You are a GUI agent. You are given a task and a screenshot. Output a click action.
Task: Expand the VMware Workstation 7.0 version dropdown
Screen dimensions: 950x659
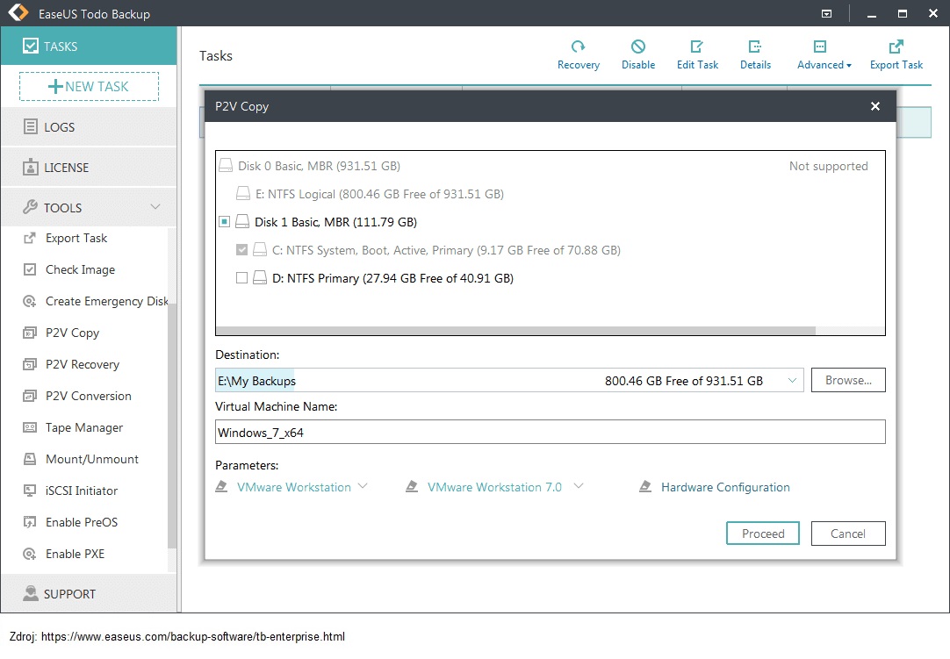pyautogui.click(x=579, y=487)
